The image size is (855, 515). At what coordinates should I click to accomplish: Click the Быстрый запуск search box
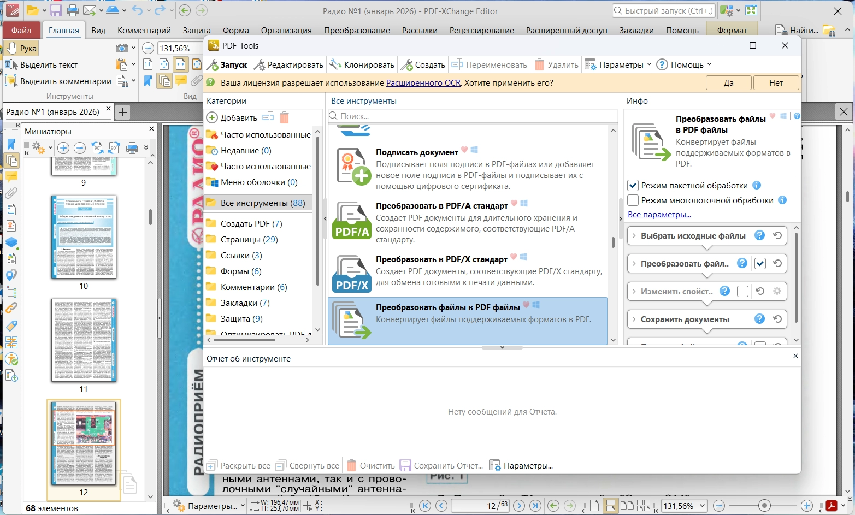pos(663,10)
